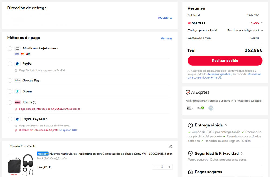
Task: Click 'Ver más' payment methods link
Action: pyautogui.click(x=166, y=38)
